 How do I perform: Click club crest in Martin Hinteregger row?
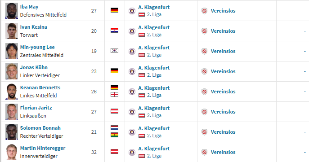(132, 152)
